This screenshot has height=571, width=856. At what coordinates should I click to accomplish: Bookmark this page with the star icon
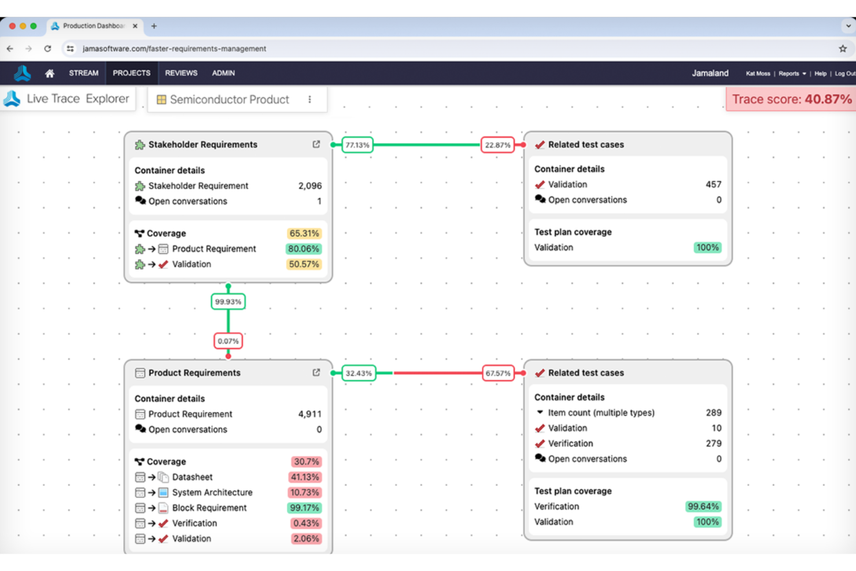[x=843, y=49]
